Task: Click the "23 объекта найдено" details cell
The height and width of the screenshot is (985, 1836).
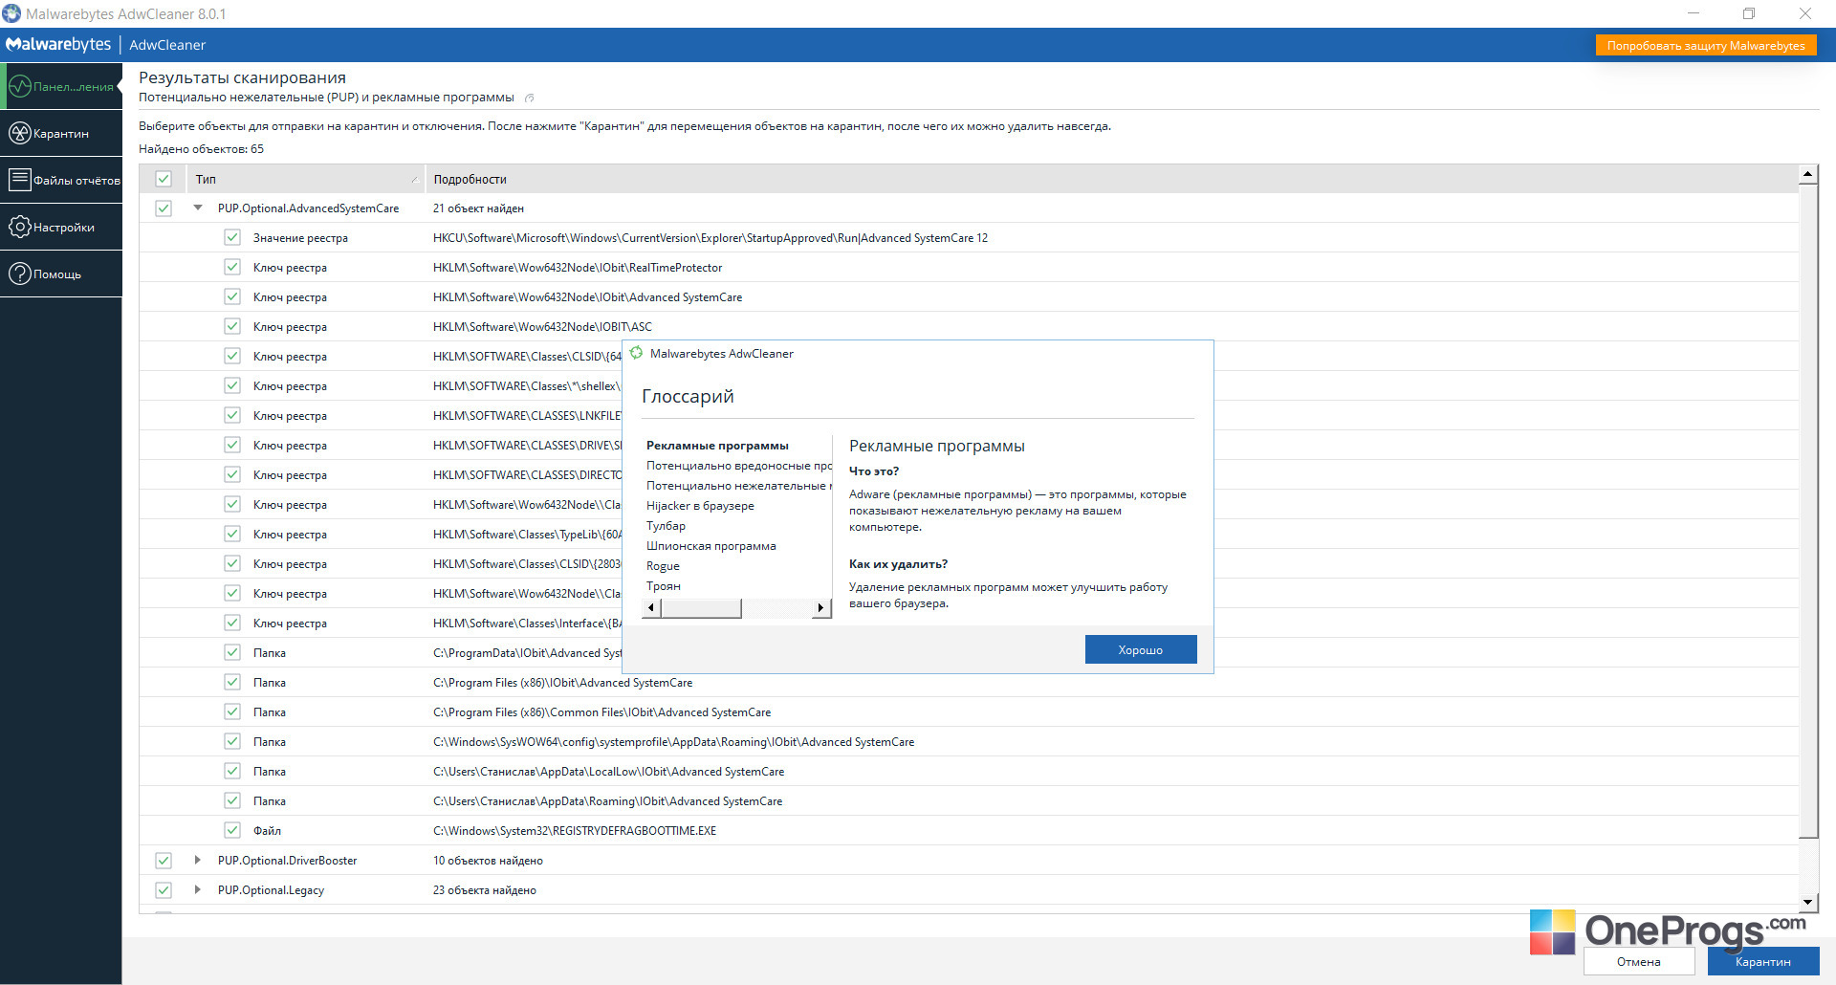Action: click(x=485, y=890)
